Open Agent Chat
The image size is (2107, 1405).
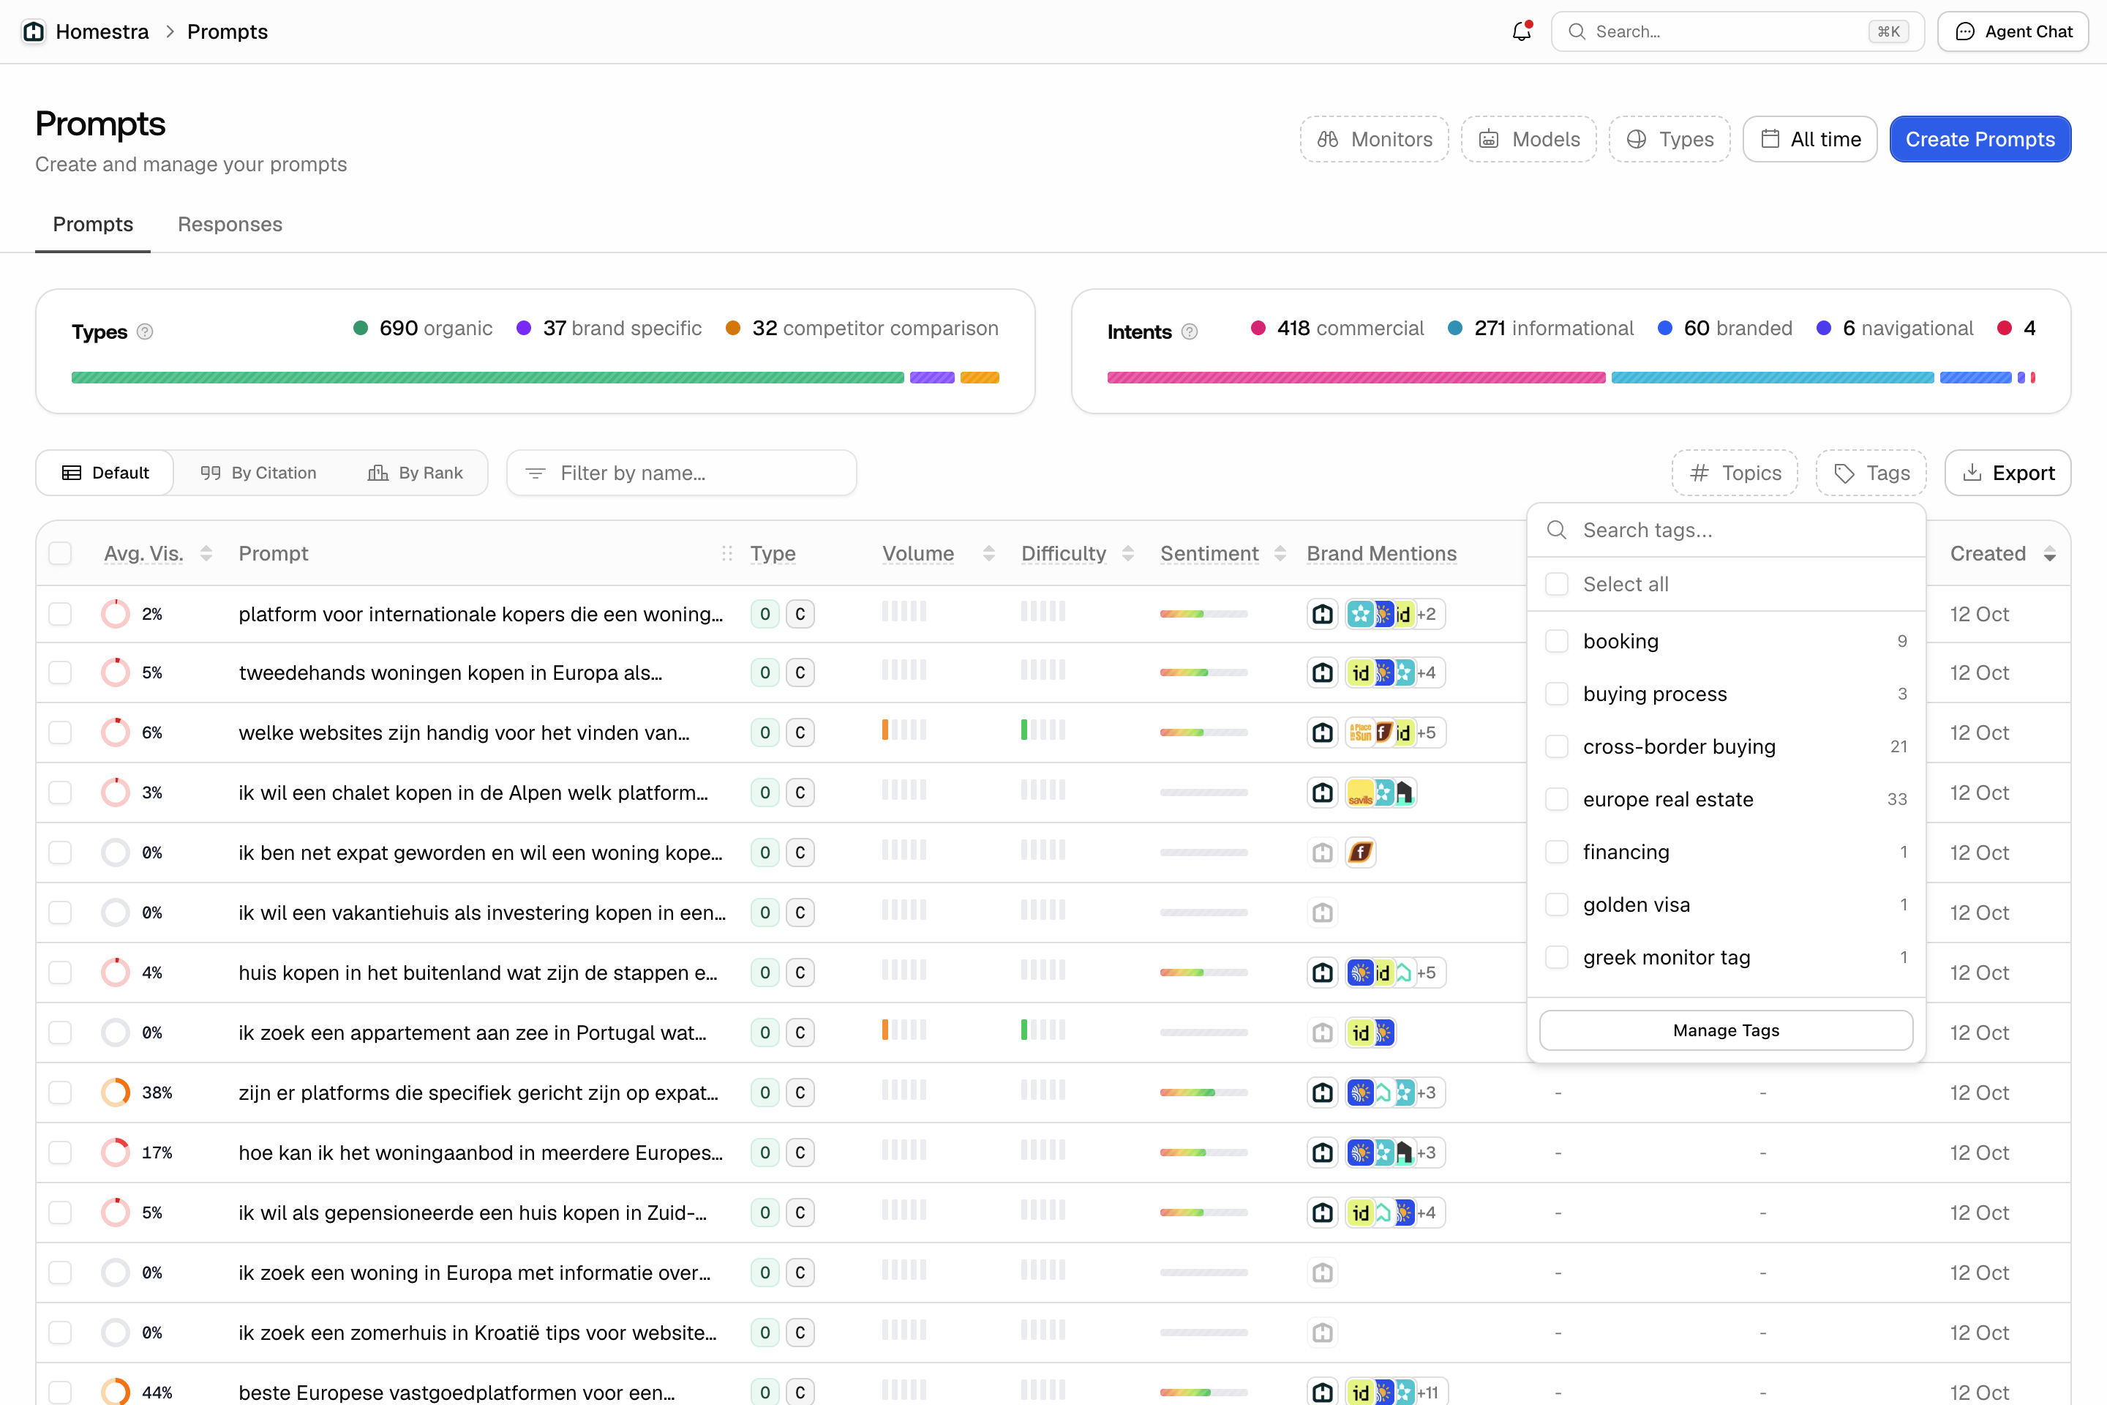(x=2013, y=31)
